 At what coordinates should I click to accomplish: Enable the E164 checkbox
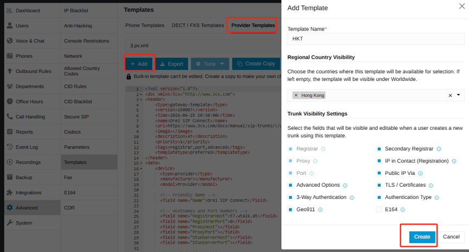coord(379,210)
